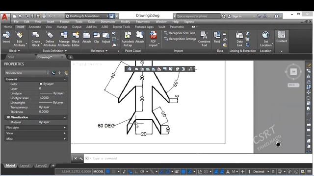Click the Select Objects icon in Properties

[x=59, y=73]
